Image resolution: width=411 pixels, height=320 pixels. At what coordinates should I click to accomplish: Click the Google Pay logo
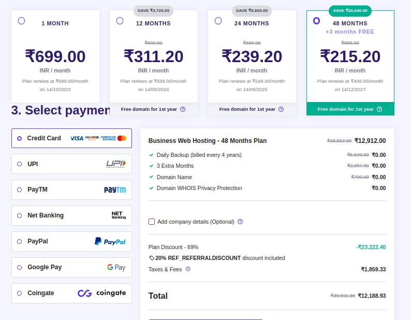tap(116, 267)
